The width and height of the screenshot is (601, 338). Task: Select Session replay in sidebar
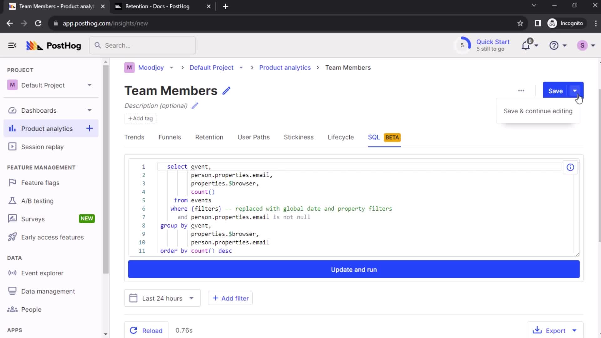click(43, 146)
